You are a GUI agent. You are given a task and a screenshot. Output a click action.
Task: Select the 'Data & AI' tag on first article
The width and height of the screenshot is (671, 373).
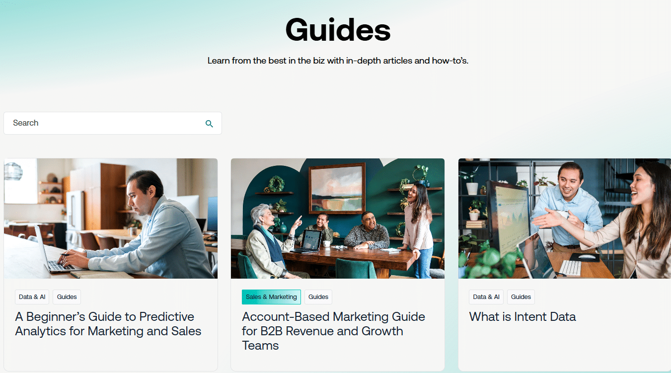pos(32,297)
